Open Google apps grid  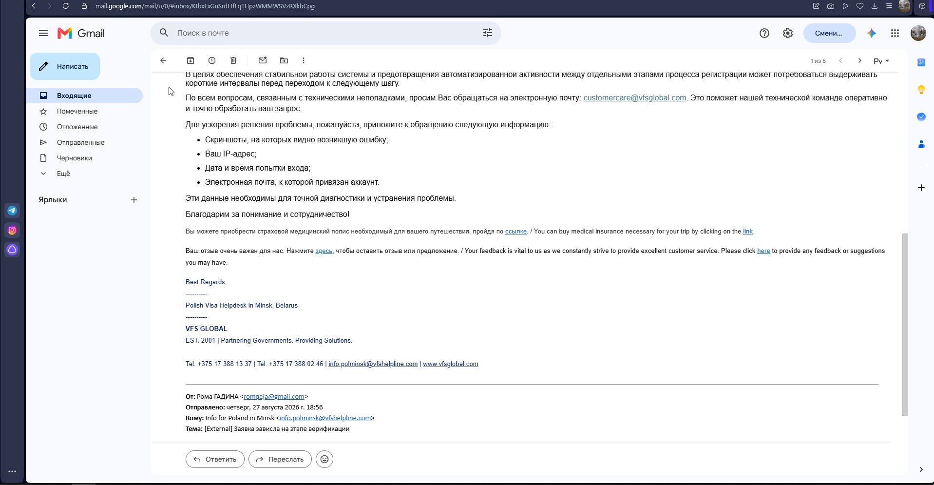pyautogui.click(x=895, y=33)
